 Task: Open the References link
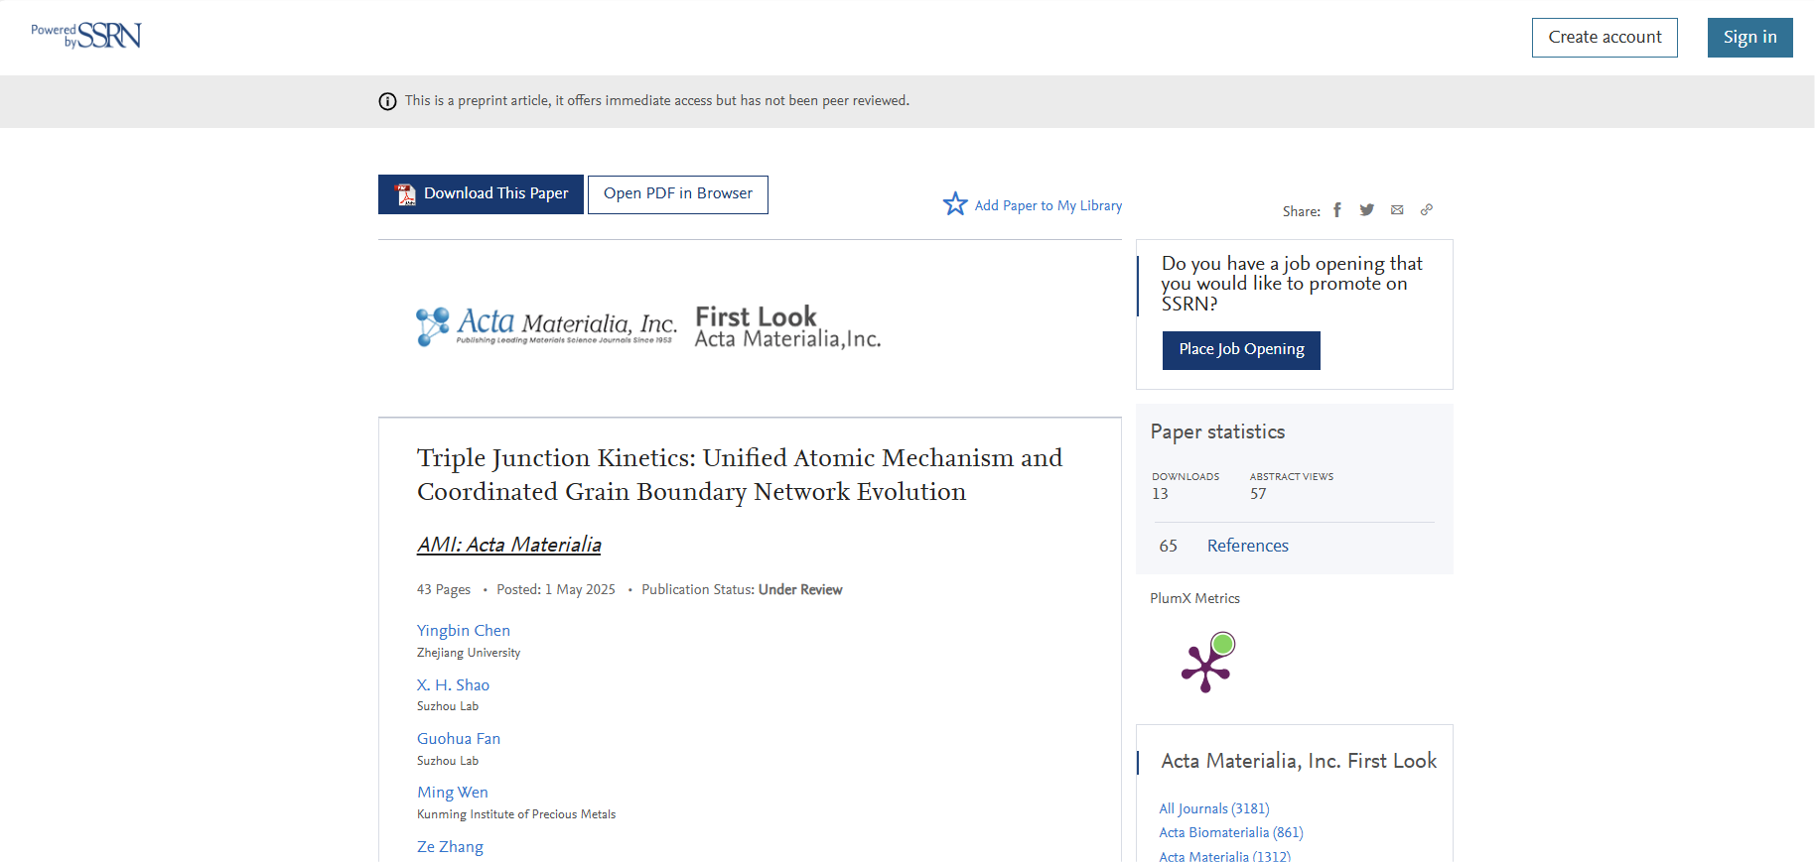click(1247, 546)
